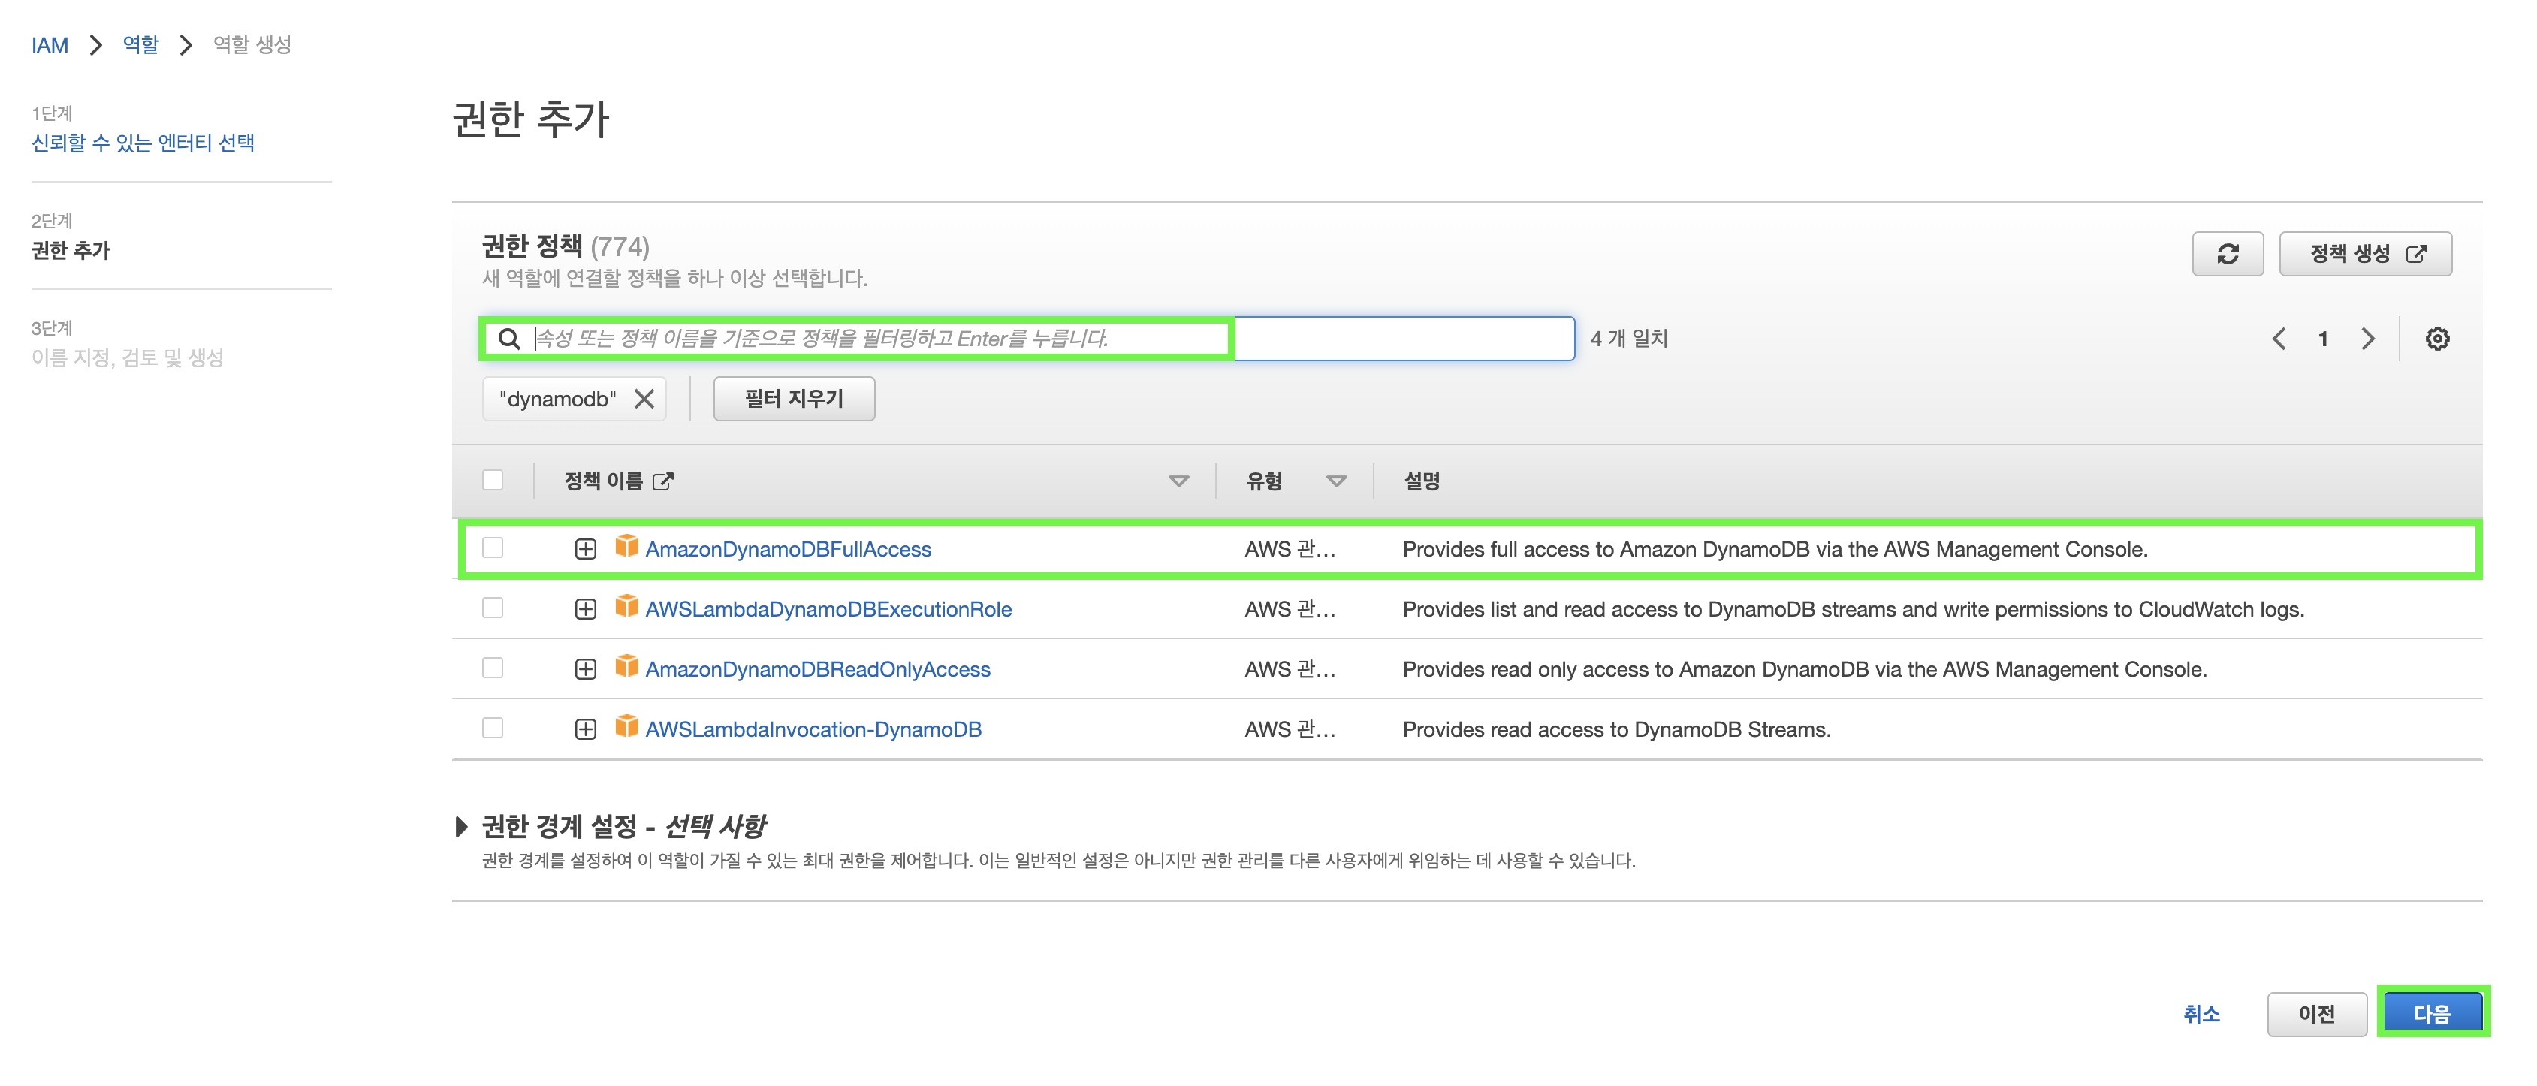
Task: Click the refresh policies icon button
Action: [x=2227, y=254]
